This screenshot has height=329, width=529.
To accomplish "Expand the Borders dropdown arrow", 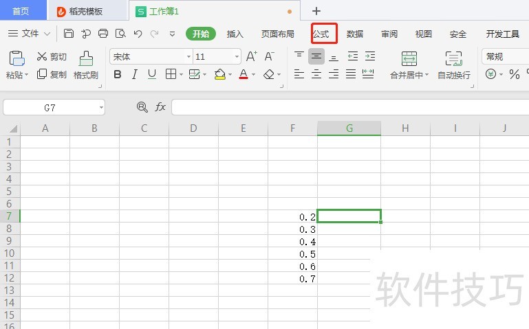I will pos(181,74).
